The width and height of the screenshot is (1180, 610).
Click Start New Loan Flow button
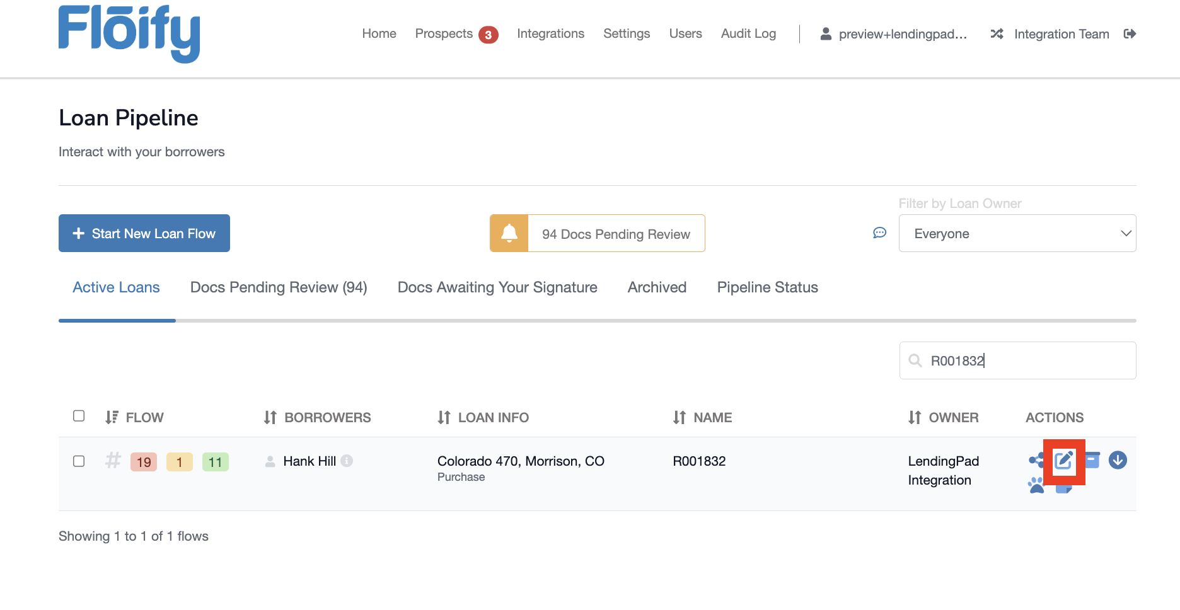(144, 233)
